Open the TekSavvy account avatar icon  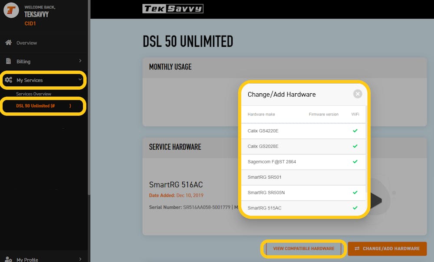pyautogui.click(x=11, y=10)
